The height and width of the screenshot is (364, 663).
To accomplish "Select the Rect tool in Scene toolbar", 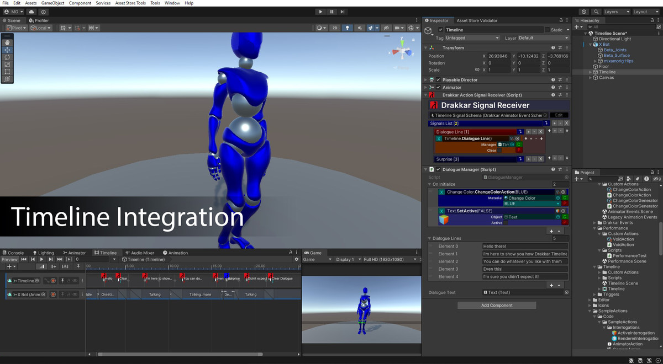I will [7, 72].
